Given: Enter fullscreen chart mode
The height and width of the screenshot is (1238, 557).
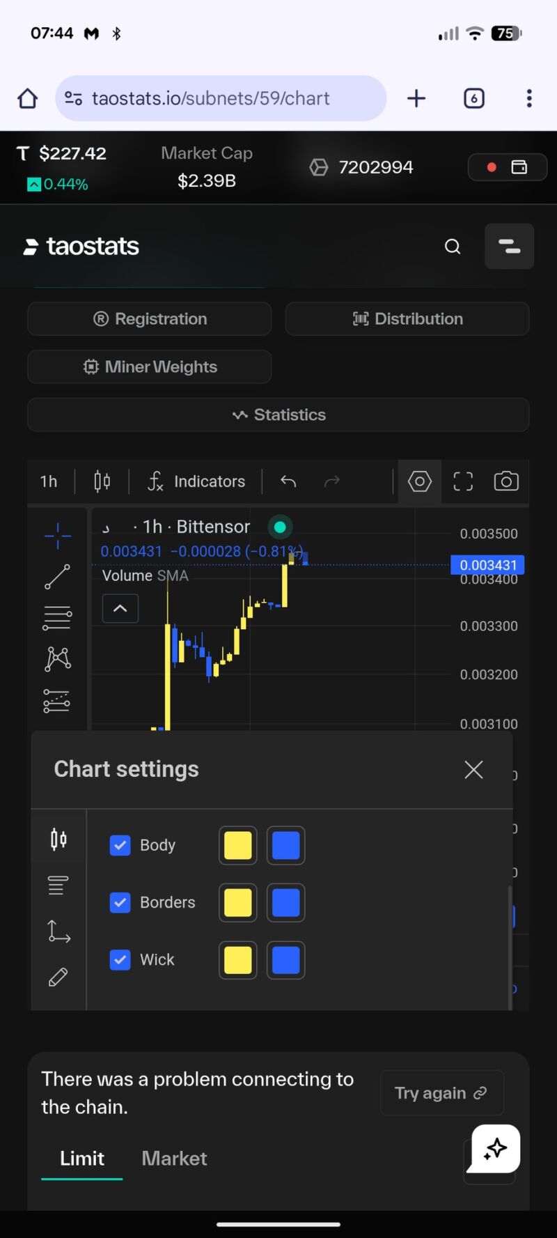Looking at the screenshot, I should [463, 481].
